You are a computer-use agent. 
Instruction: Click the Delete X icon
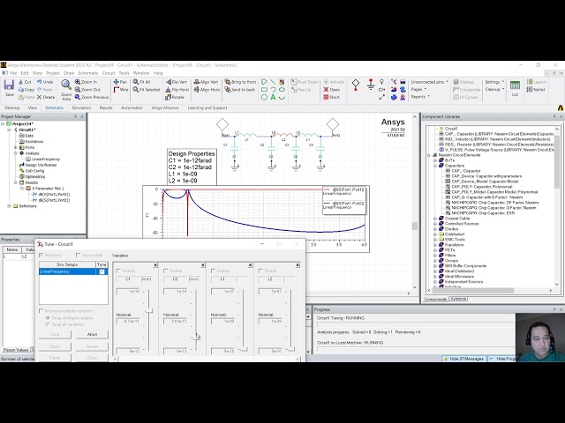pos(39,97)
